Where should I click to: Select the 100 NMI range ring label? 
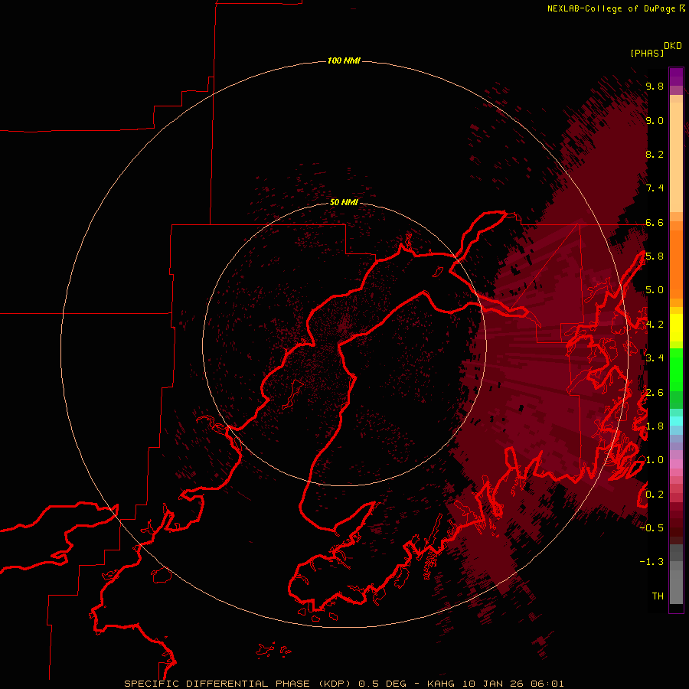pos(344,60)
